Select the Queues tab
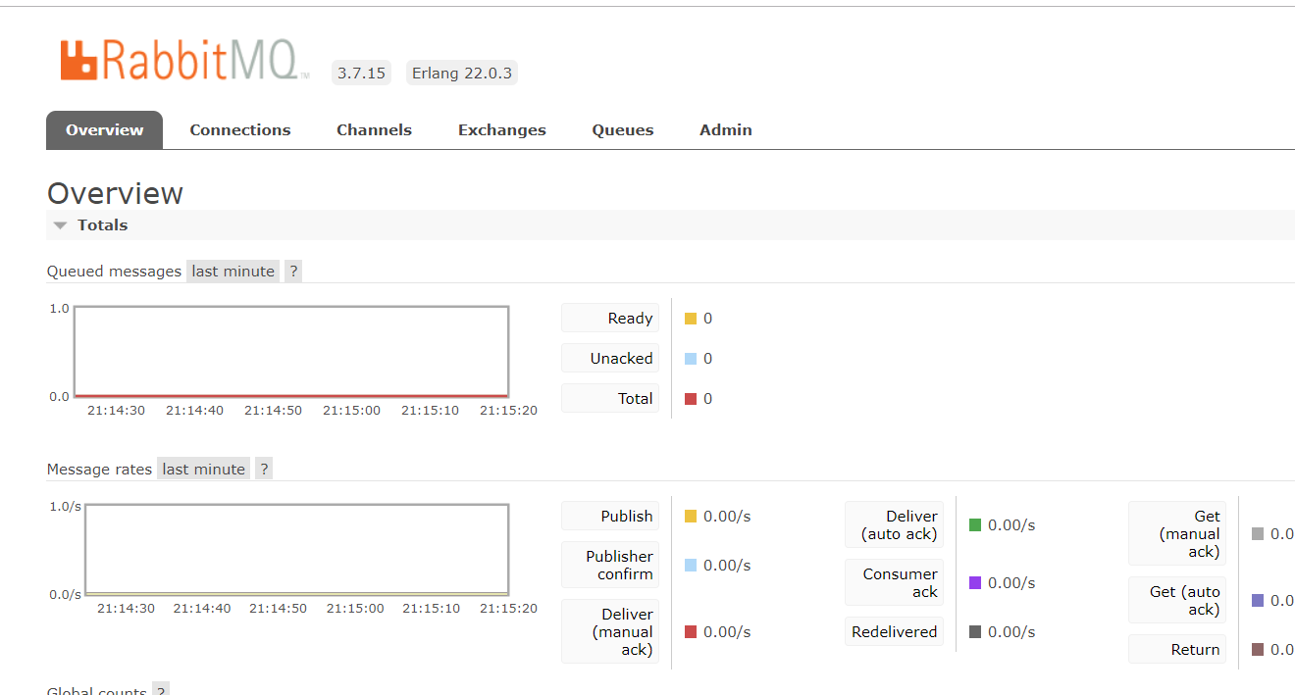Screen dimensions: 1295x695 coord(622,129)
